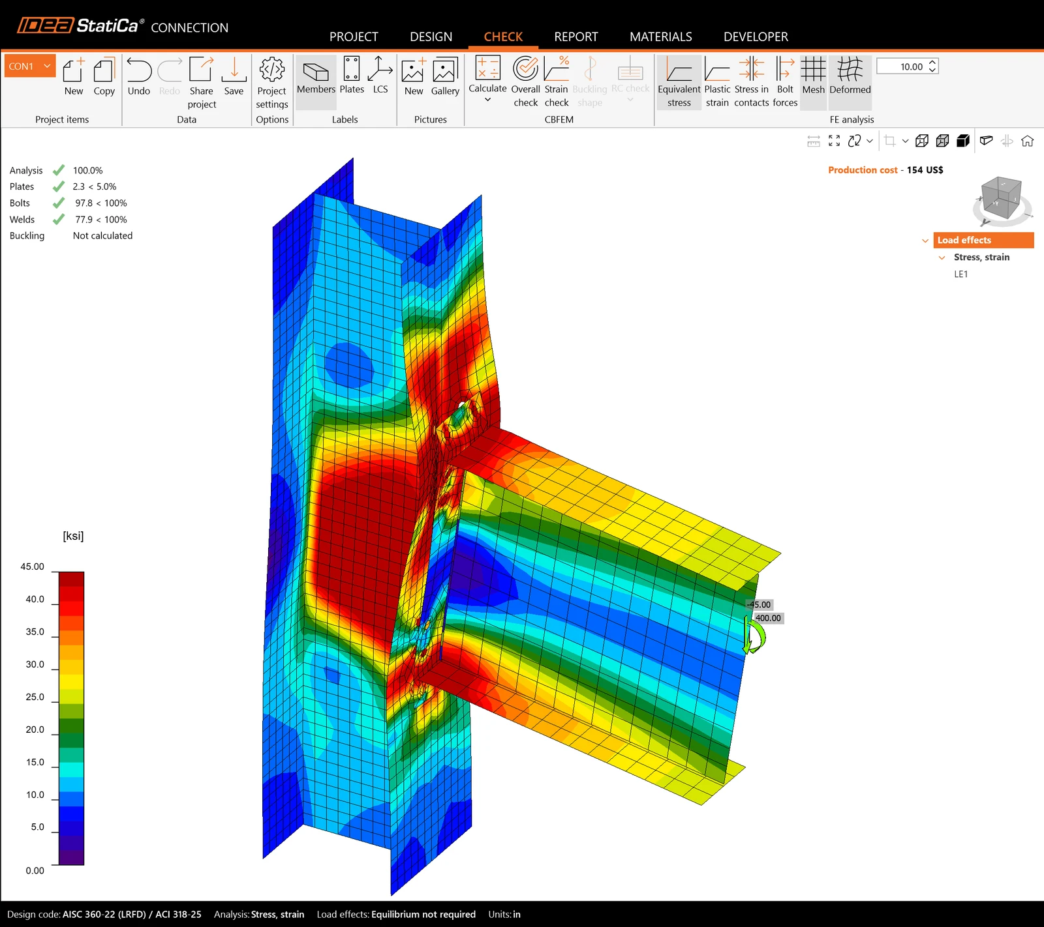The height and width of the screenshot is (927, 1044).
Task: Toggle Equivalent stress display
Action: click(x=679, y=82)
